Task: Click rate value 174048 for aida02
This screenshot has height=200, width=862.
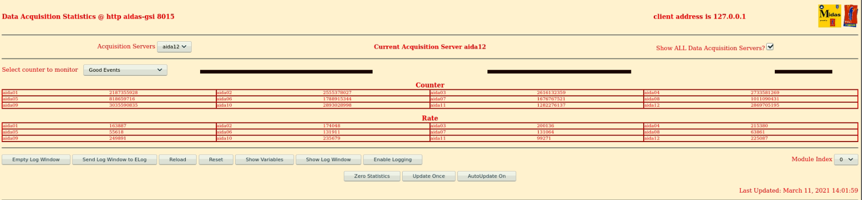Action: coord(331,126)
